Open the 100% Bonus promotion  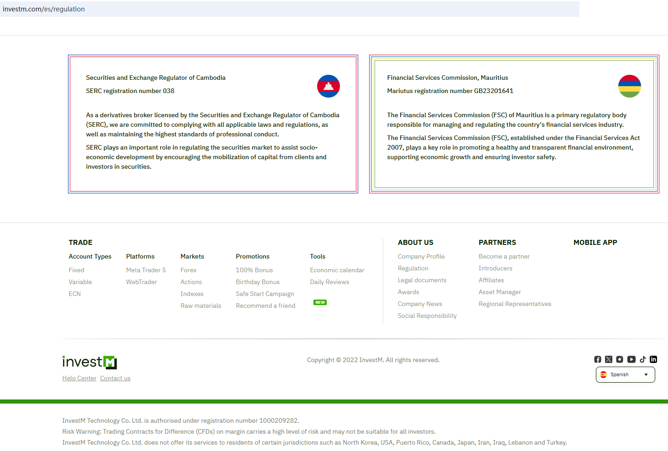[x=254, y=270]
